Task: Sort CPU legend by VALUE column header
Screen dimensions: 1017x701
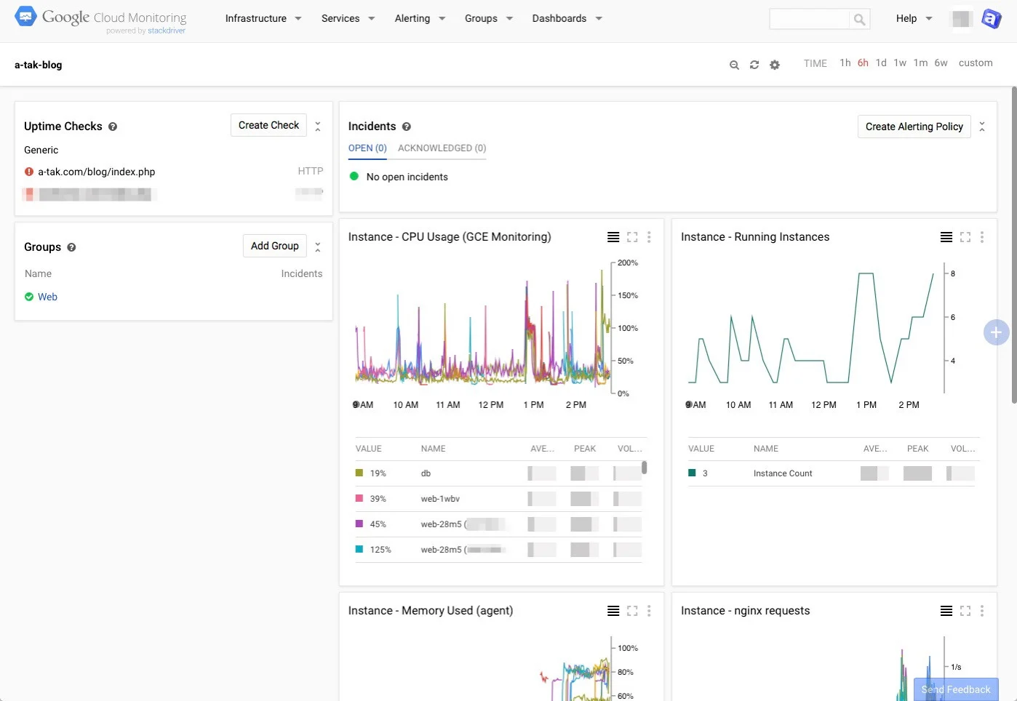Action: [368, 449]
